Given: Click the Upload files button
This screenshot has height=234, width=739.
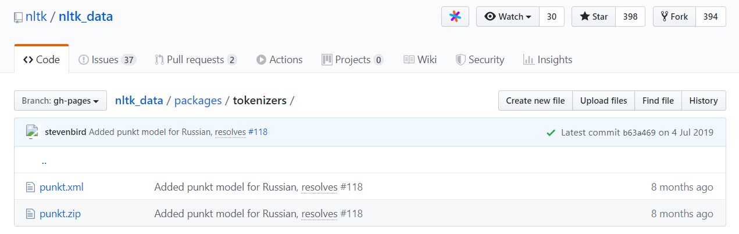Looking at the screenshot, I should click(604, 101).
